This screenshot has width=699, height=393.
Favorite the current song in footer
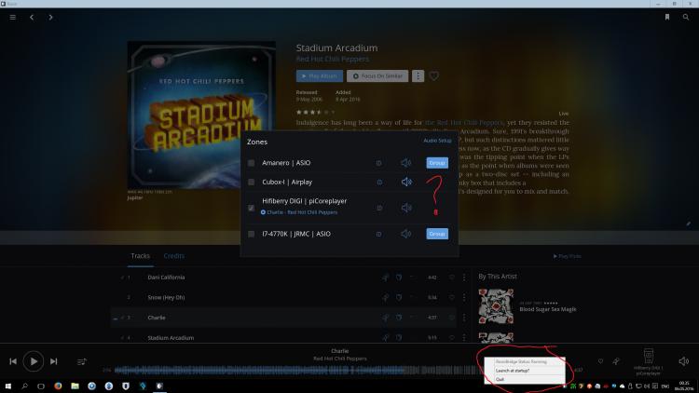600,361
